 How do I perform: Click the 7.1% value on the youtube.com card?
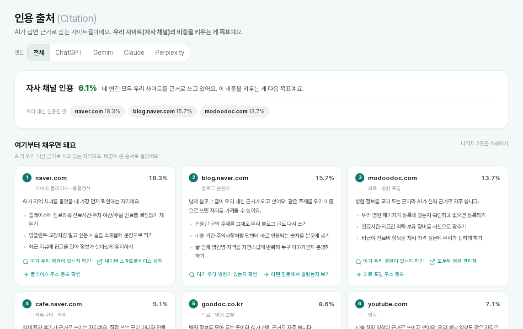point(493,304)
